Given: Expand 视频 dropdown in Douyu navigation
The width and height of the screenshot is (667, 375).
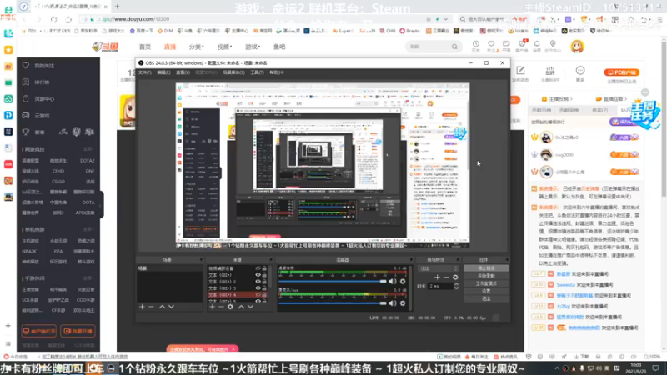Looking at the screenshot, I should 224,47.
